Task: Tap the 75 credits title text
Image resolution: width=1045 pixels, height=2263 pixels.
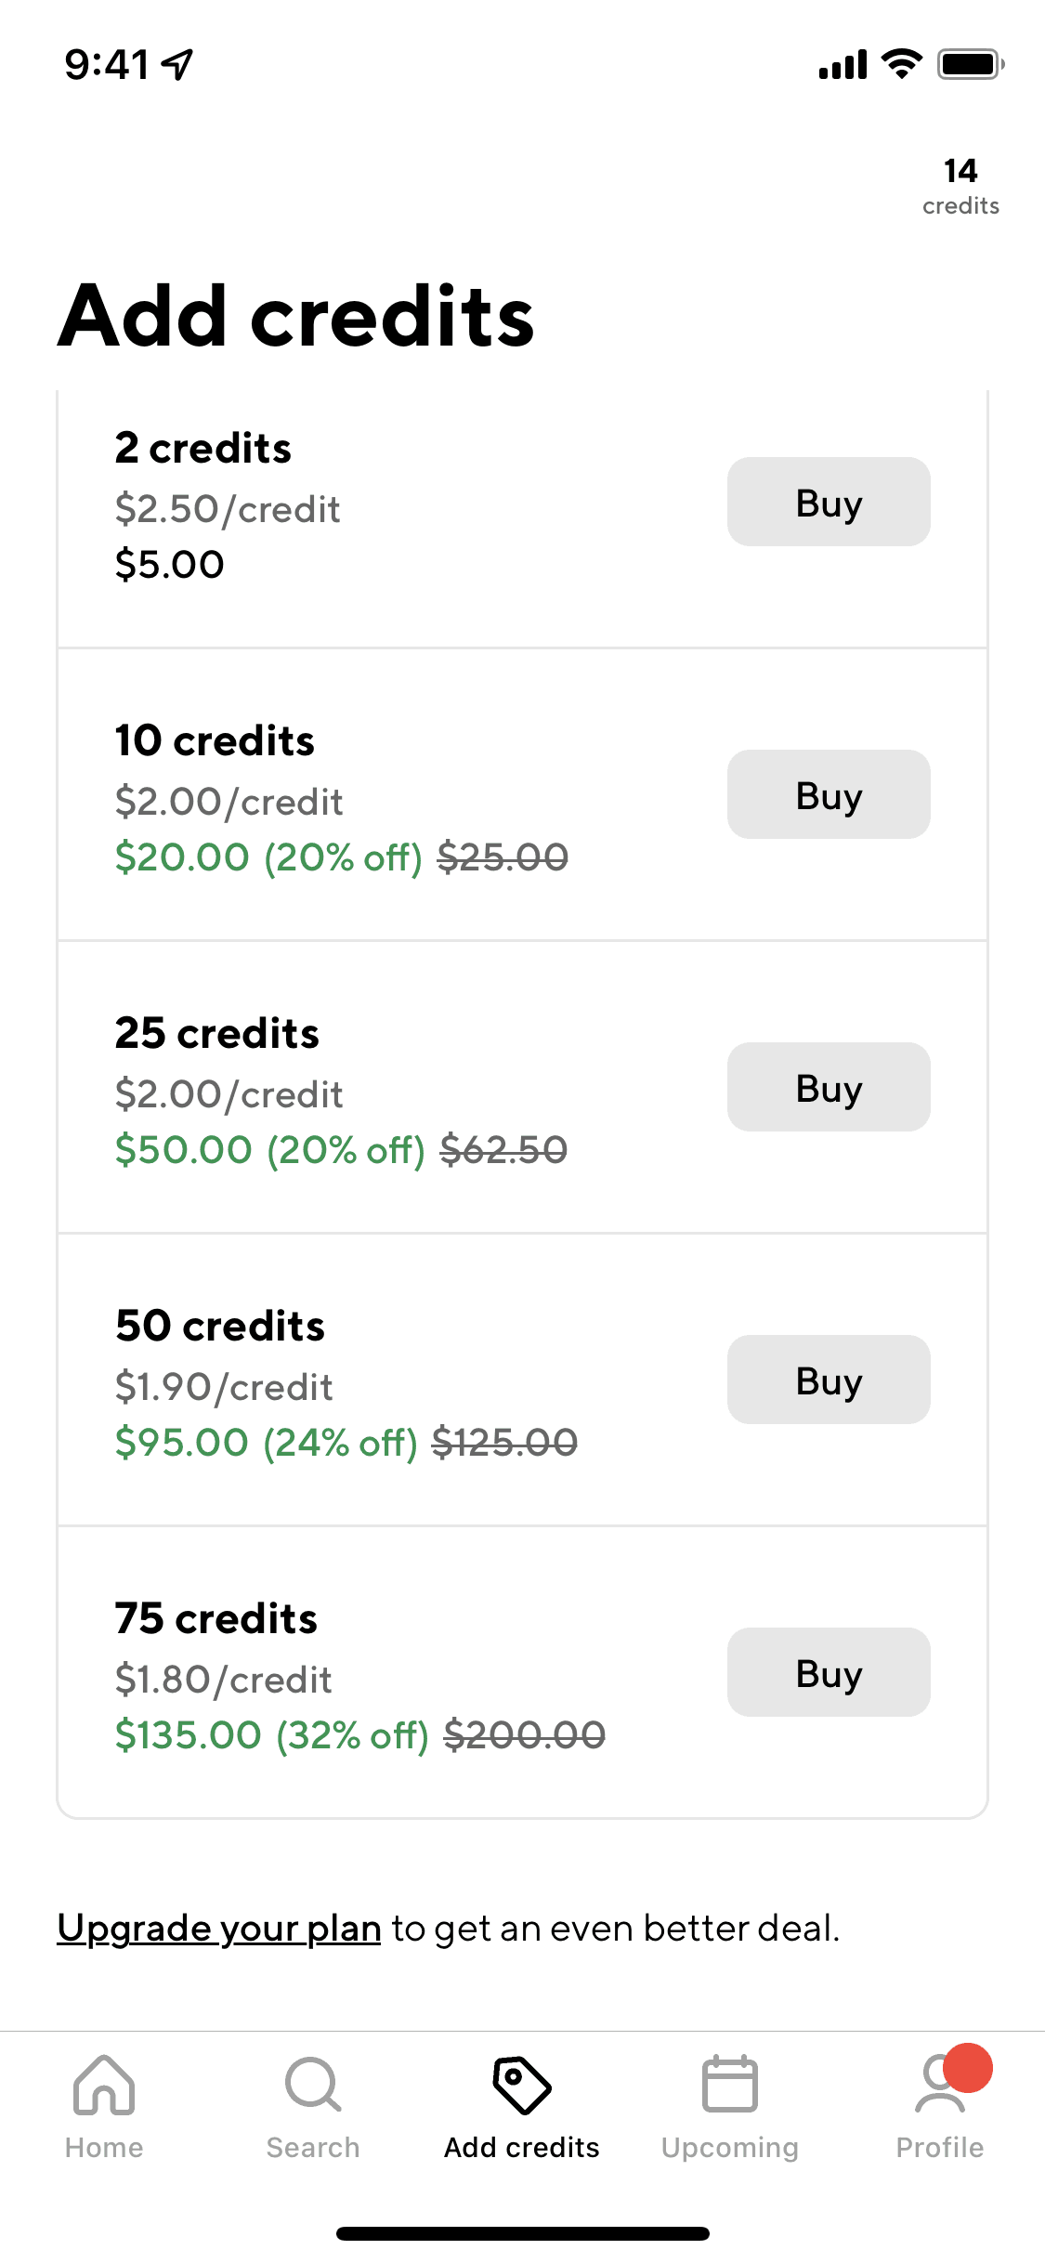Action: point(216,1618)
